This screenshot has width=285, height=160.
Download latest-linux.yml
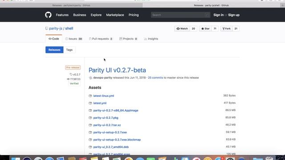[104, 96]
